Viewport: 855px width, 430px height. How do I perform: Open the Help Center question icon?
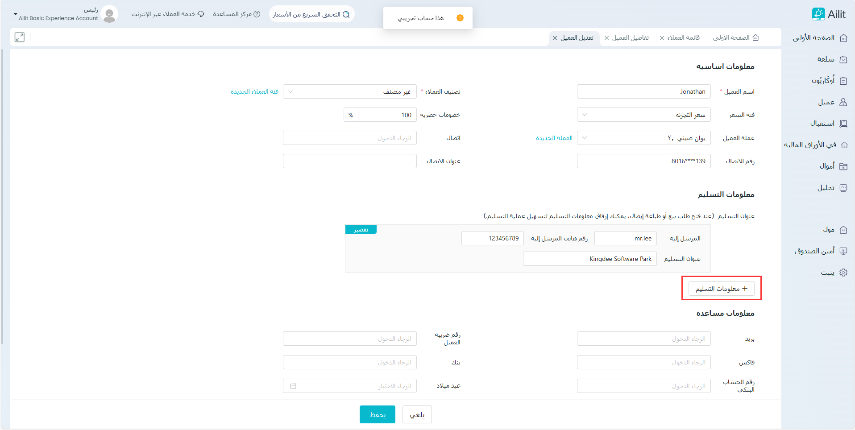coord(257,14)
